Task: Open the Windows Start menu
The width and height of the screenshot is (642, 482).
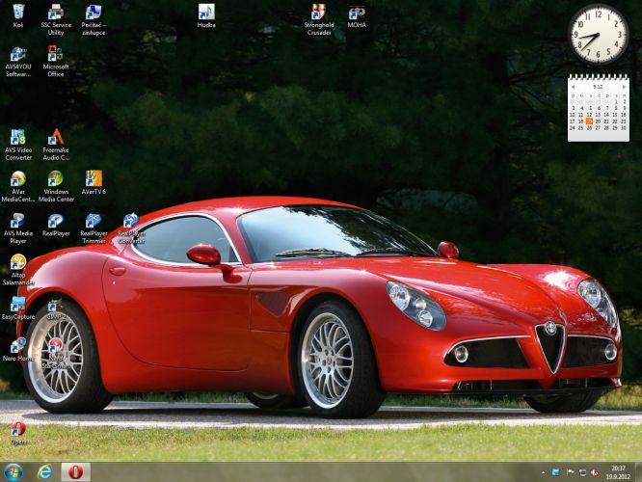Action: tap(13, 472)
